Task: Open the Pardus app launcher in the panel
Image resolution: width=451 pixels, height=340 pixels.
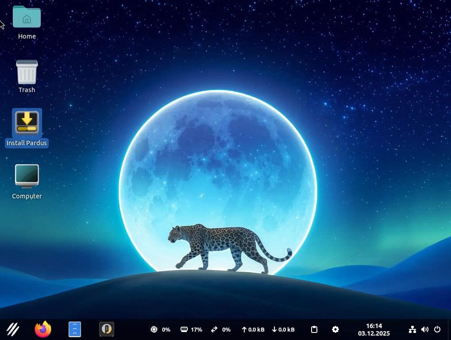Action: (107, 329)
